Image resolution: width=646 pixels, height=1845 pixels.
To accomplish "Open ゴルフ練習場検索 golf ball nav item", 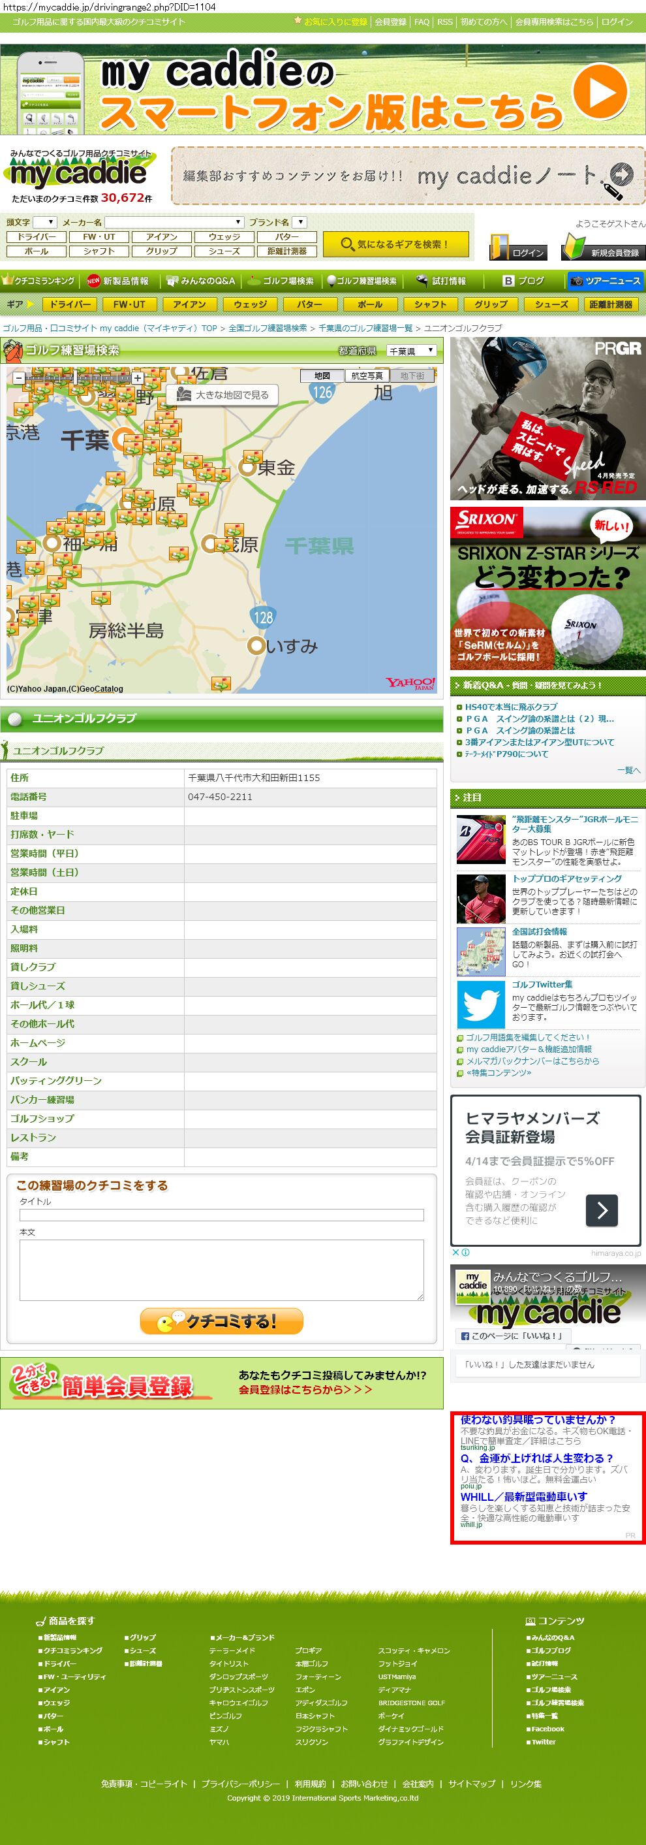I will coord(362,281).
